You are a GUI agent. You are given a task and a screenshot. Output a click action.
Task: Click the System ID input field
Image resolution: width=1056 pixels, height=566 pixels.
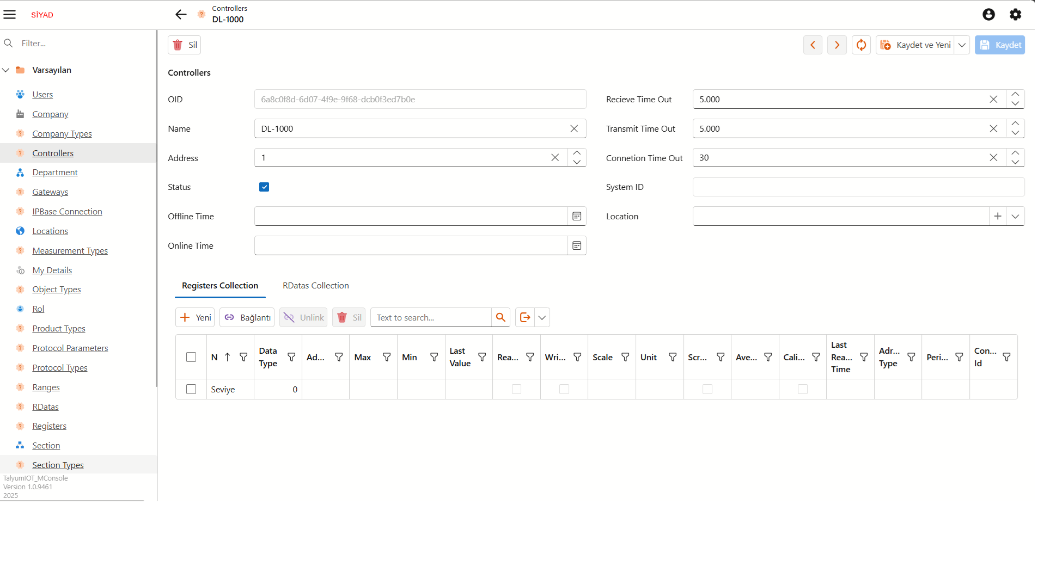858,187
